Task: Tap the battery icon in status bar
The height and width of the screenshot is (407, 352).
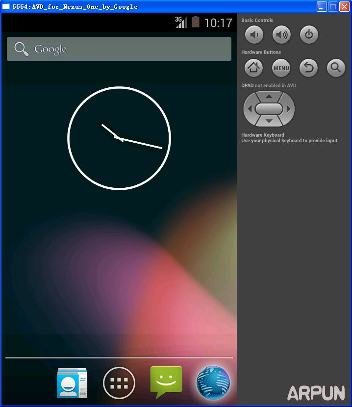Action: pos(196,22)
